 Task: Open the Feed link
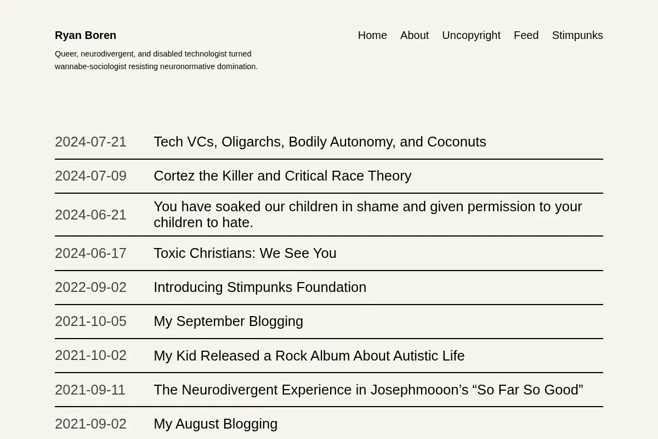click(x=526, y=35)
